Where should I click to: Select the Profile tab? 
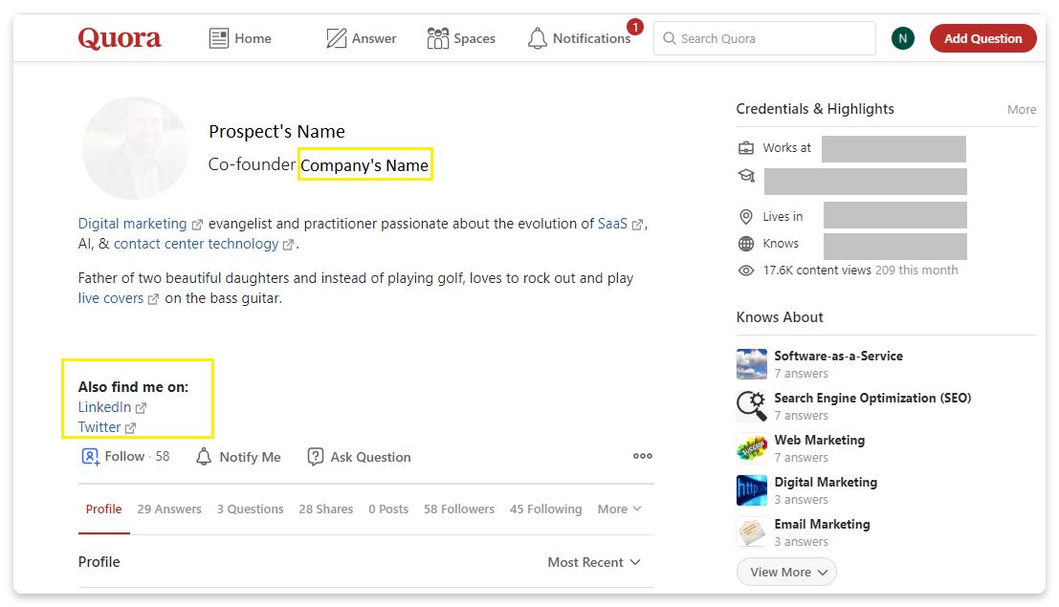click(104, 509)
